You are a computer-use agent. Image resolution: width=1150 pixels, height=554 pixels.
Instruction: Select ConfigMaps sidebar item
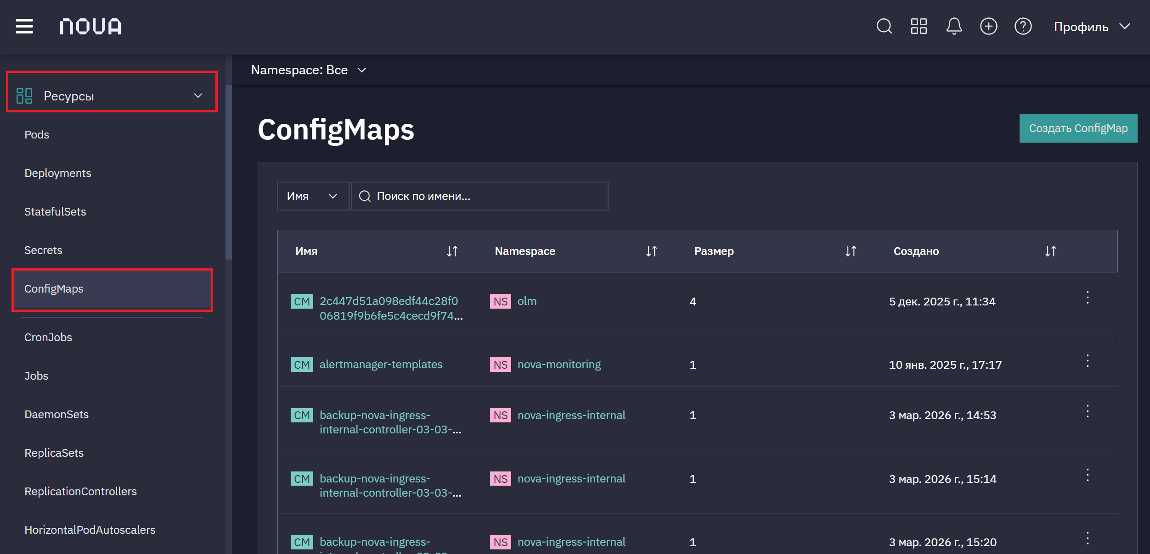(x=112, y=289)
